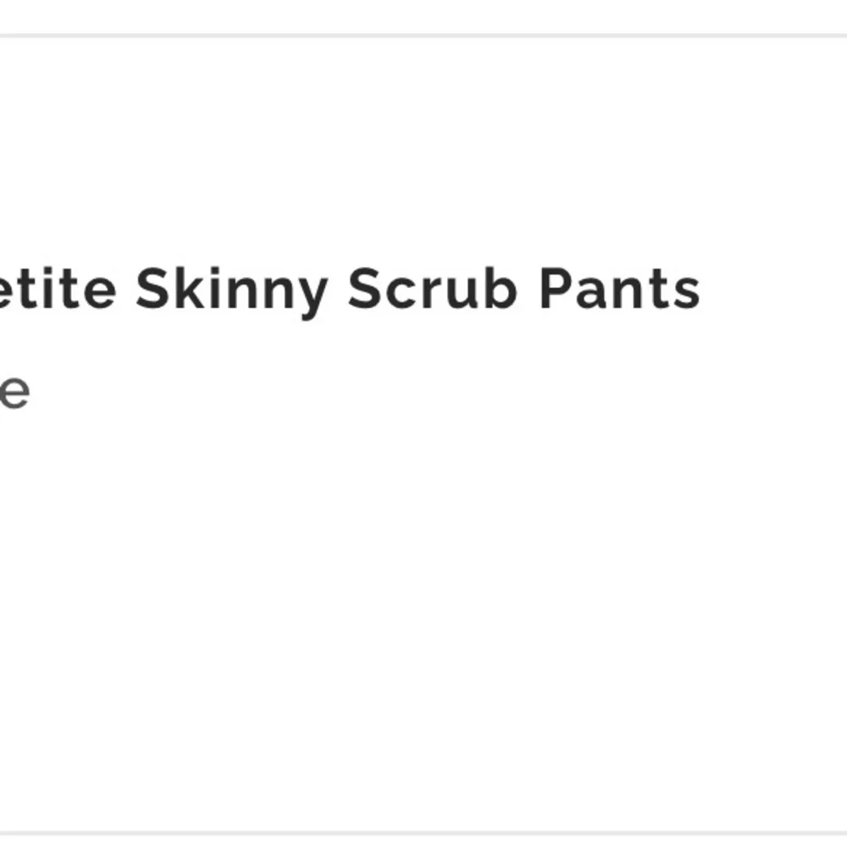The width and height of the screenshot is (847, 847).
Task: Click the empty area of the product card
Action: pyautogui.click(x=423, y=610)
